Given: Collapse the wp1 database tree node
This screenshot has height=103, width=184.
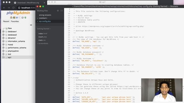Looking at the screenshot, I should 3,57.
